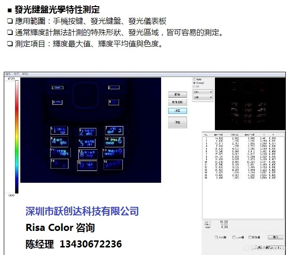Click the rainbow luminance color scale bar
Viewport: 291px width, 255px height.
tap(17, 137)
